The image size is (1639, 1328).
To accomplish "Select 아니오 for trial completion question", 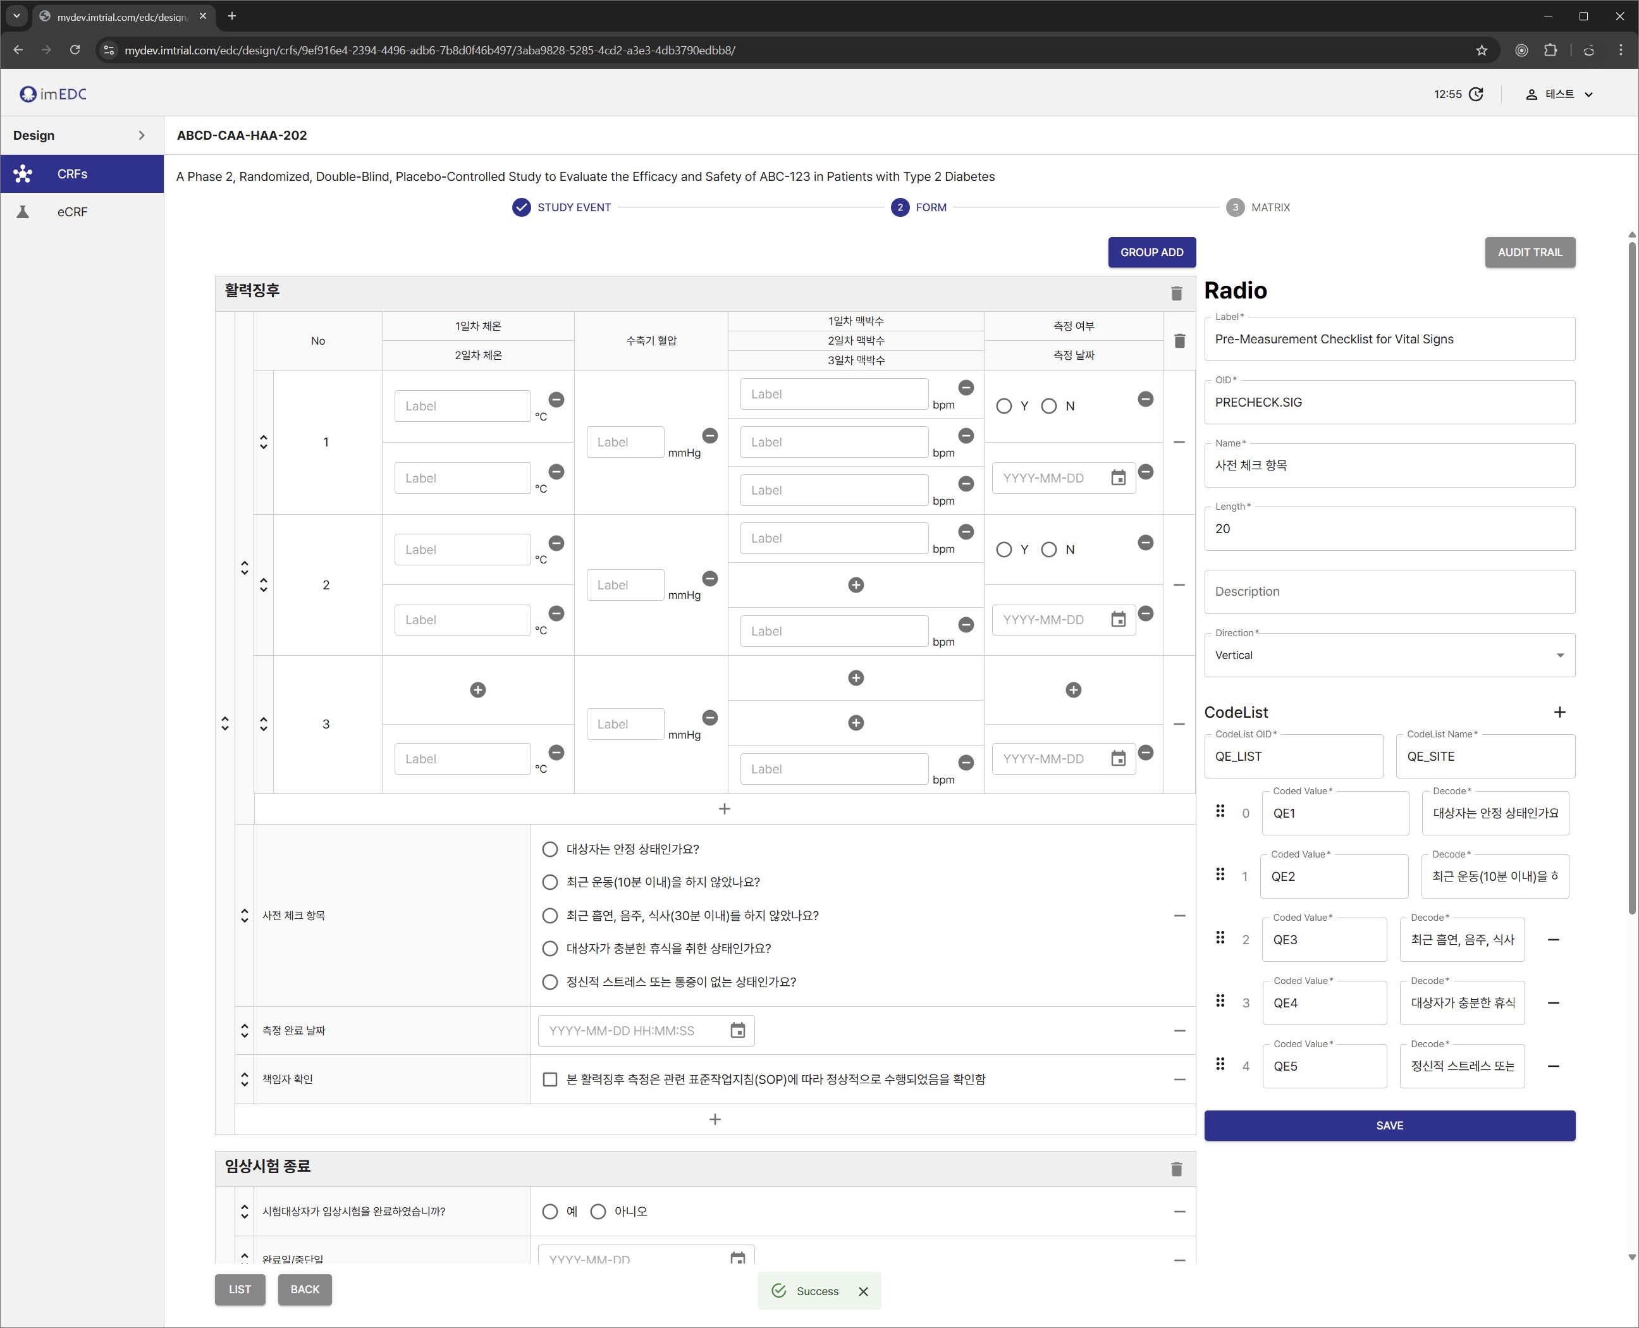I will [598, 1211].
